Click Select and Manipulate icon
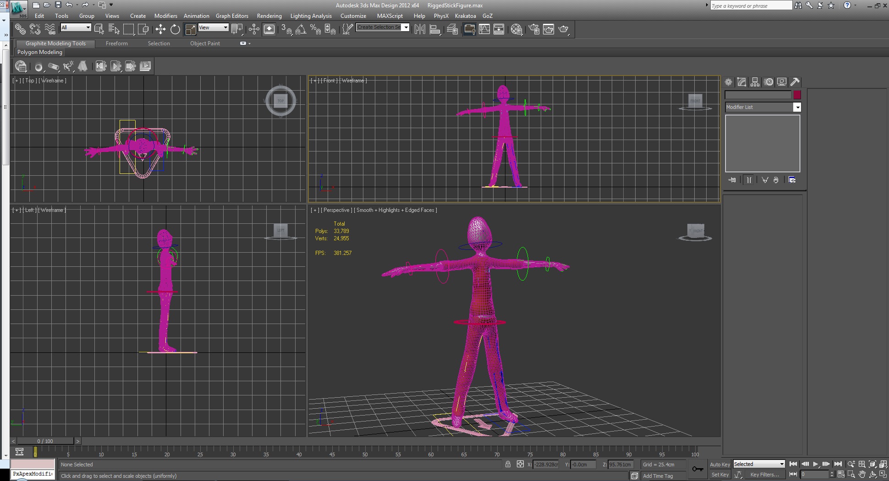889x481 pixels. tap(254, 29)
